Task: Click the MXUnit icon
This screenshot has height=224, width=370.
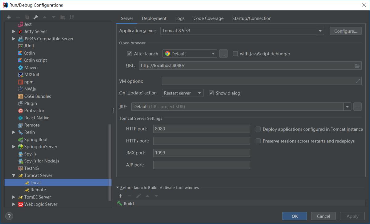Action: pos(21,75)
